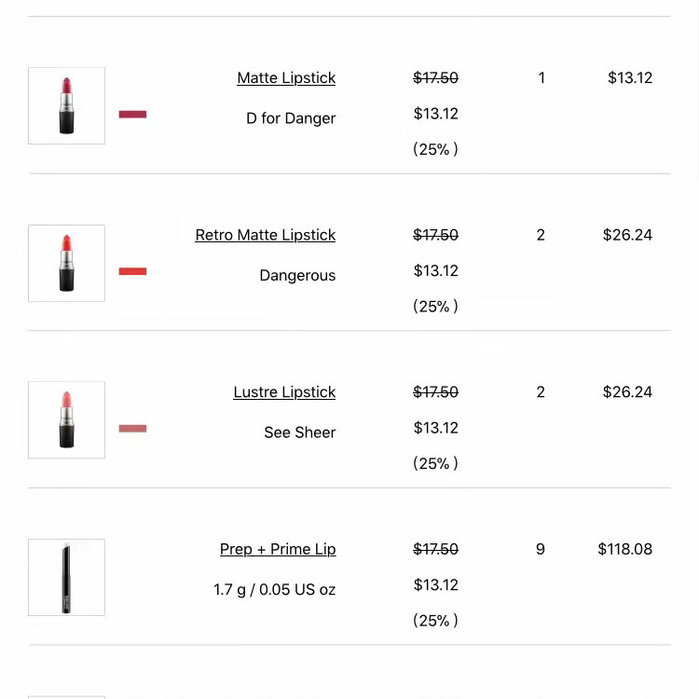The image size is (699, 699).
Task: Click the Matte Lipstick product thumbnail
Action: (x=66, y=105)
